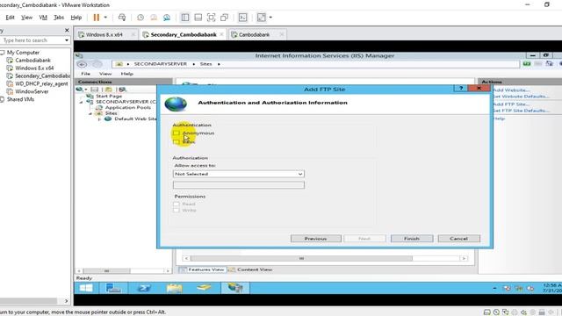Image resolution: width=562 pixels, height=316 pixels.
Task: Click the IIS Manager taskbar icon
Action: [235, 288]
